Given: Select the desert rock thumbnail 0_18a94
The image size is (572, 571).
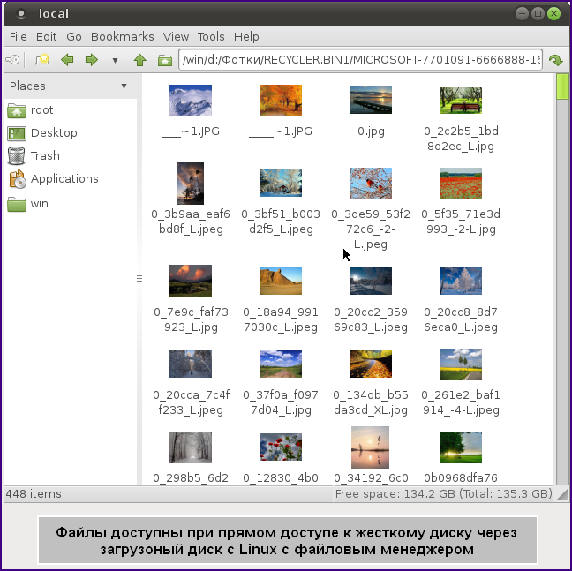Looking at the screenshot, I should pos(281,282).
